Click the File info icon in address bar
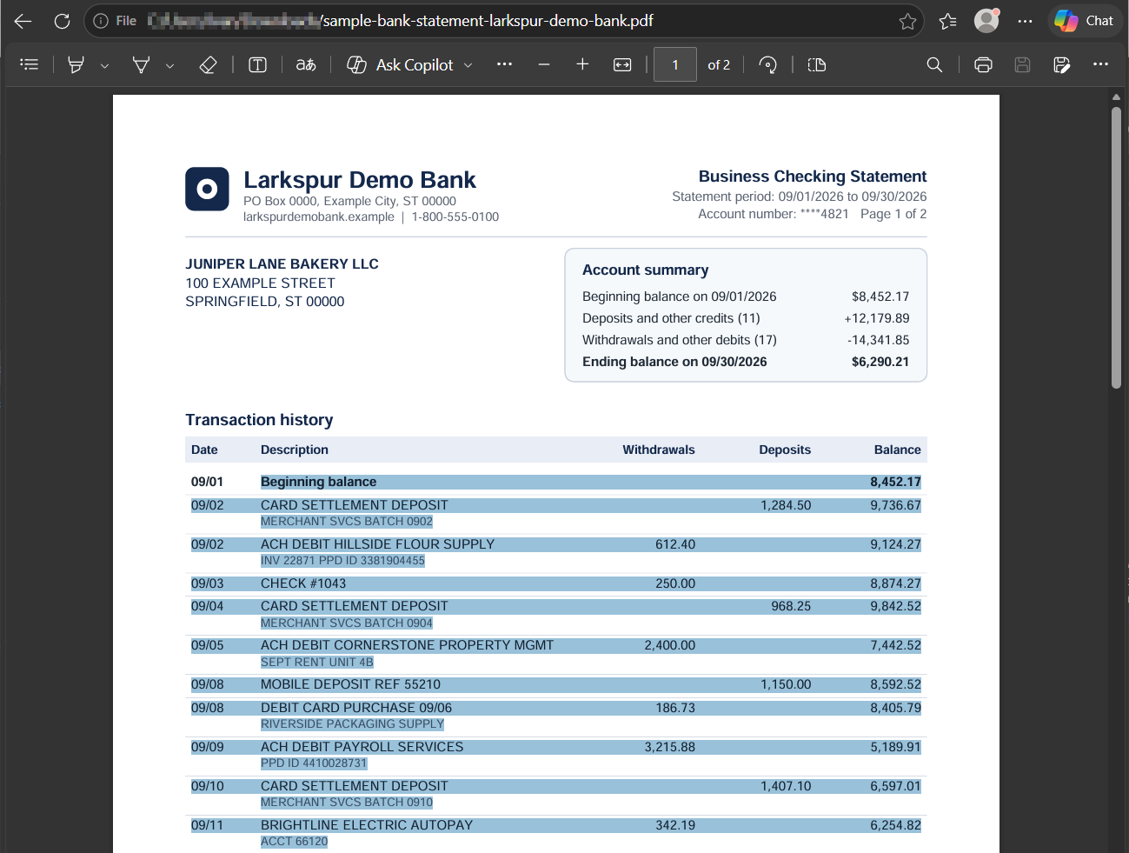The height and width of the screenshot is (853, 1129). tap(101, 21)
